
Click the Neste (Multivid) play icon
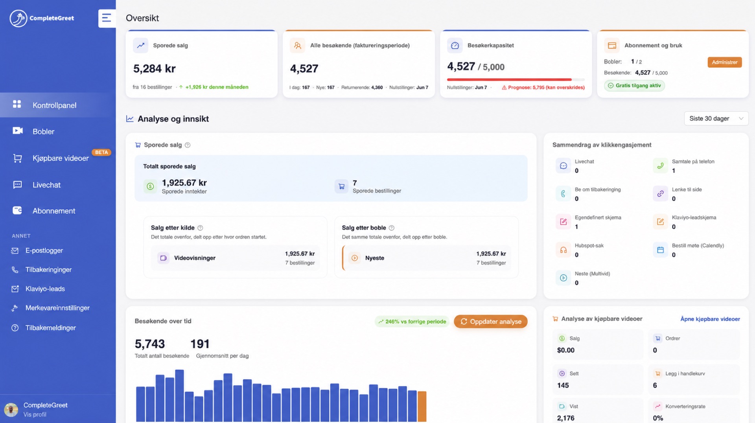click(563, 278)
